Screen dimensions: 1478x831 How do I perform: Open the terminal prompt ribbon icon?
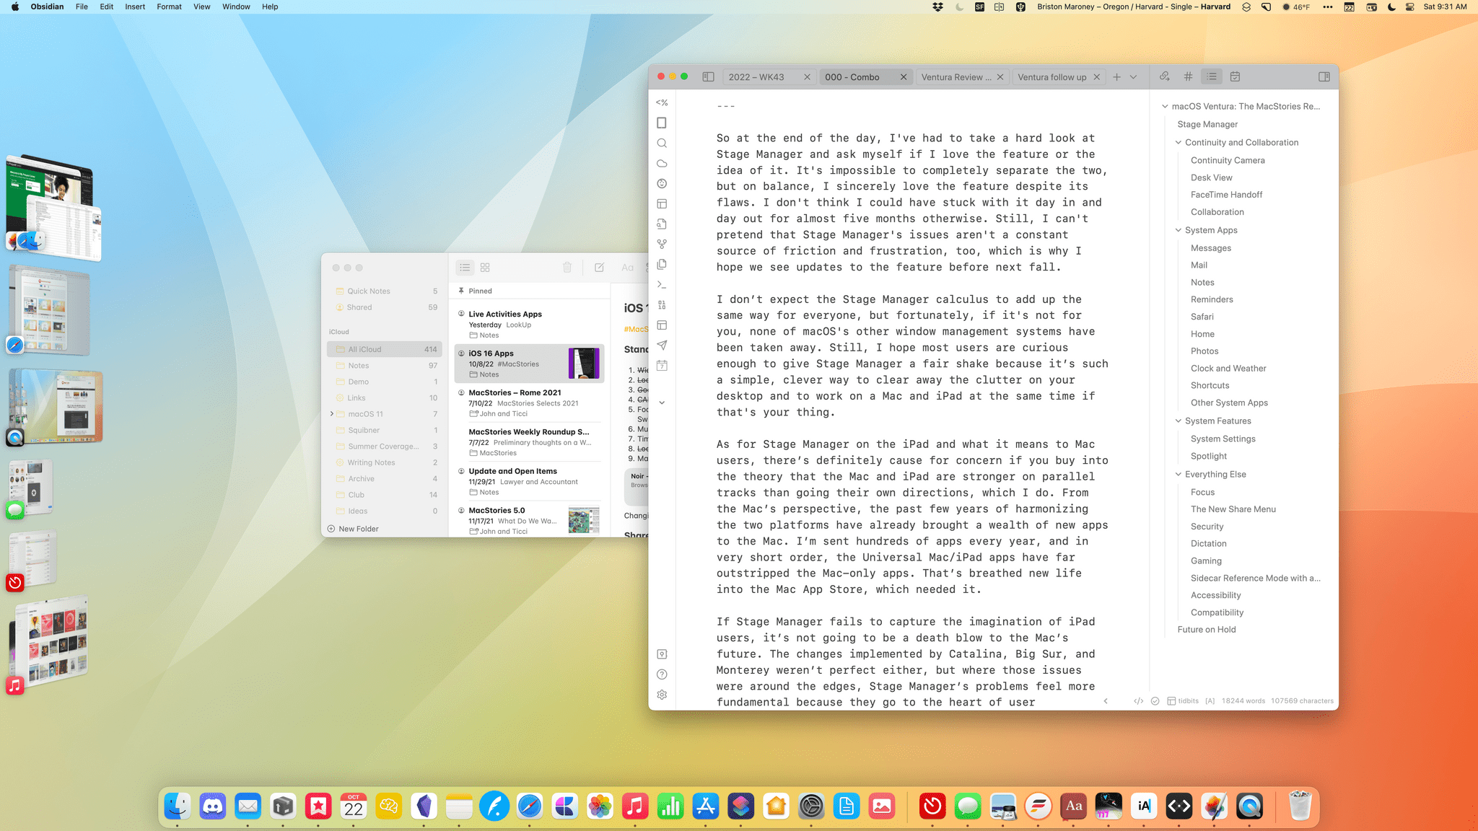tap(662, 284)
